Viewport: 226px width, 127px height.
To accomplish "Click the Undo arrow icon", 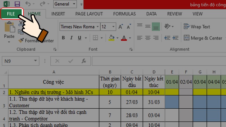I will (28, 4).
